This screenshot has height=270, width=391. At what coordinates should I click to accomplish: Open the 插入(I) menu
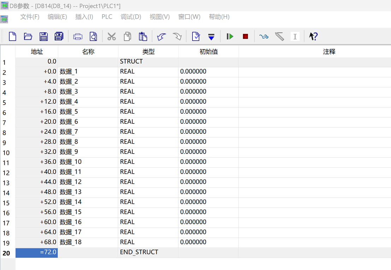[84, 17]
